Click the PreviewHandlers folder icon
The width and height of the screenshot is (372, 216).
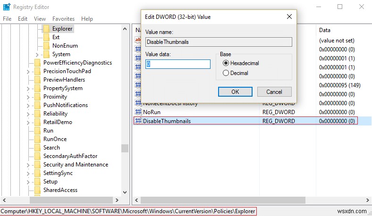tap(37, 80)
